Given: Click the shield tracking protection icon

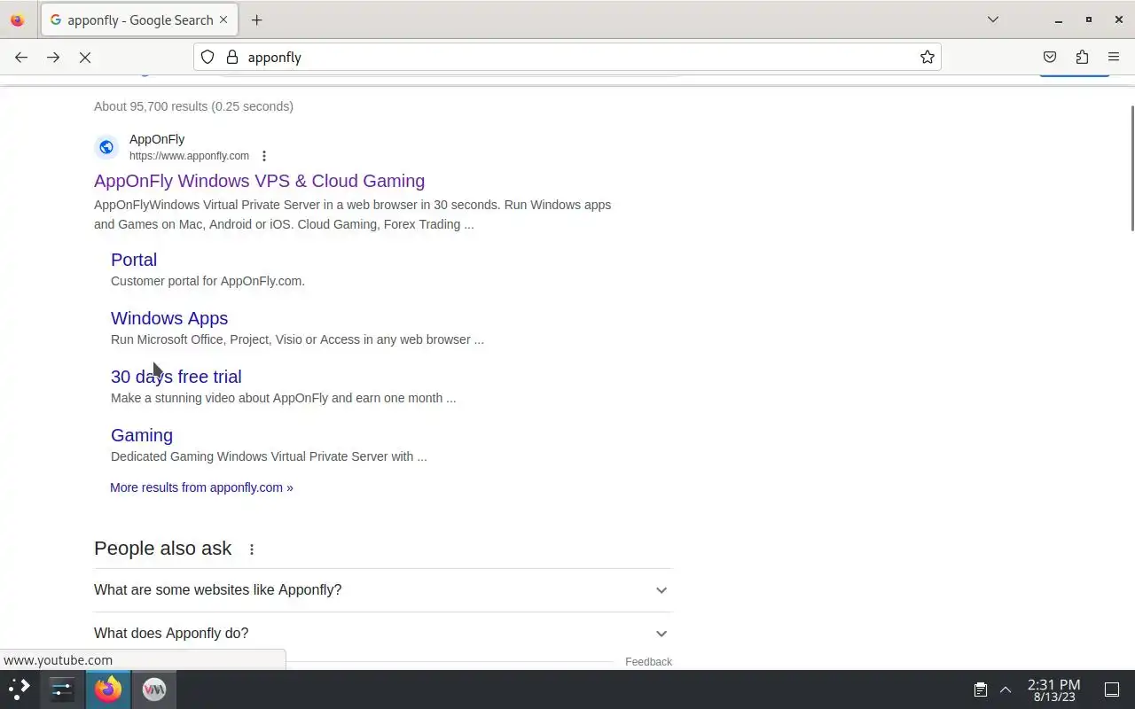Looking at the screenshot, I should [x=207, y=57].
